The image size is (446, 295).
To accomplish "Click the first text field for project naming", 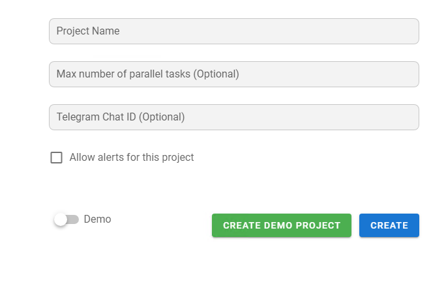I will click(x=233, y=31).
